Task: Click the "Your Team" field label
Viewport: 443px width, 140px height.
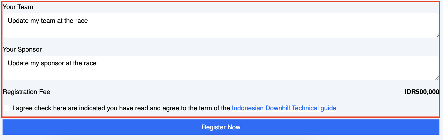Action: (x=18, y=7)
